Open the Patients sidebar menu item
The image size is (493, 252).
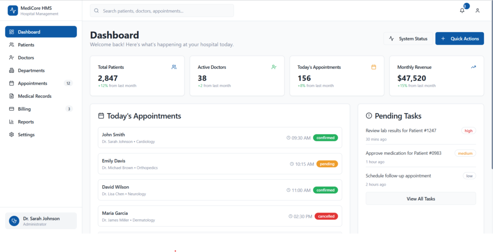(26, 45)
